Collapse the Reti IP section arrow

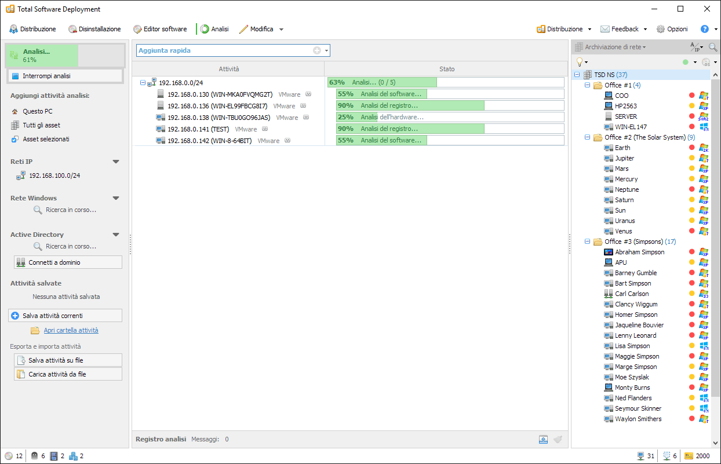click(x=116, y=162)
